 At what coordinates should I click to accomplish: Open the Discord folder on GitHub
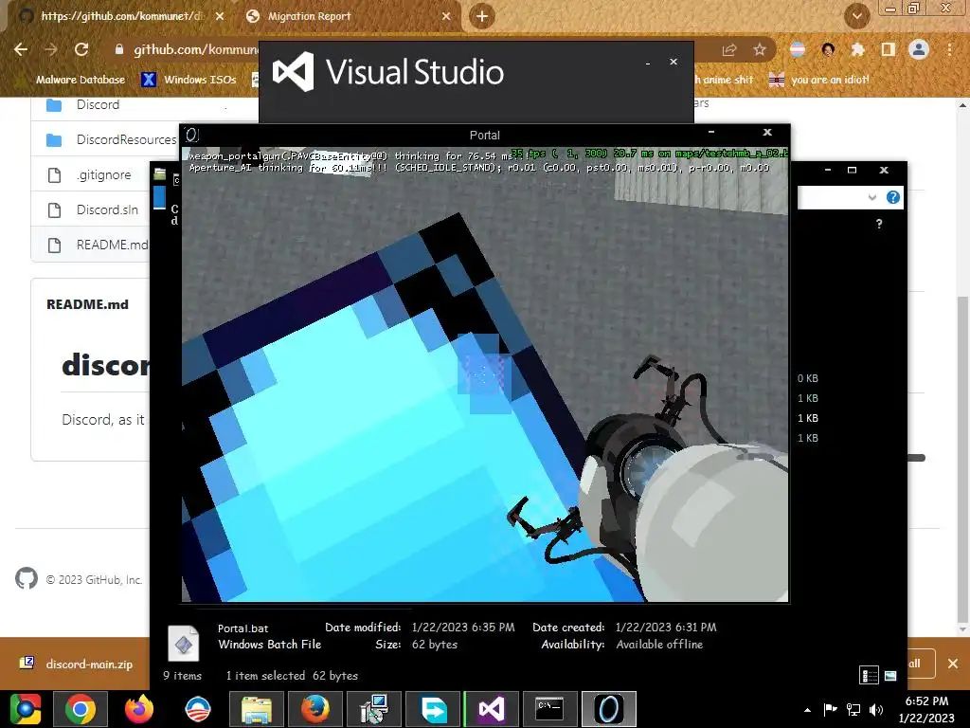tap(98, 104)
